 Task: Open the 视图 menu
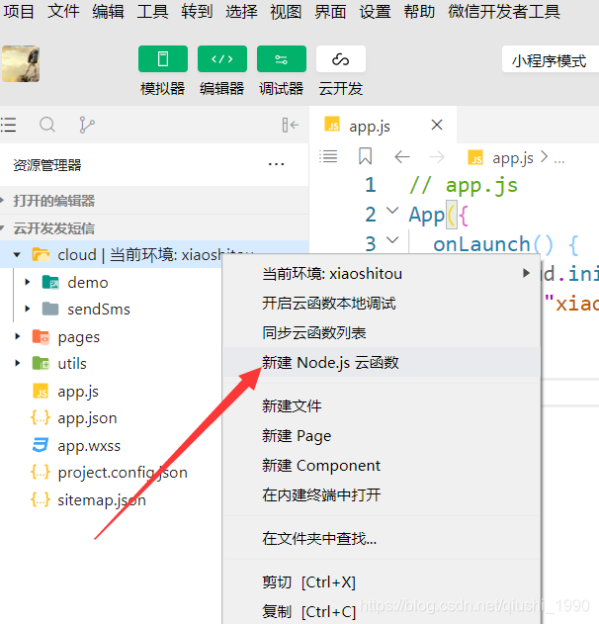tap(286, 11)
